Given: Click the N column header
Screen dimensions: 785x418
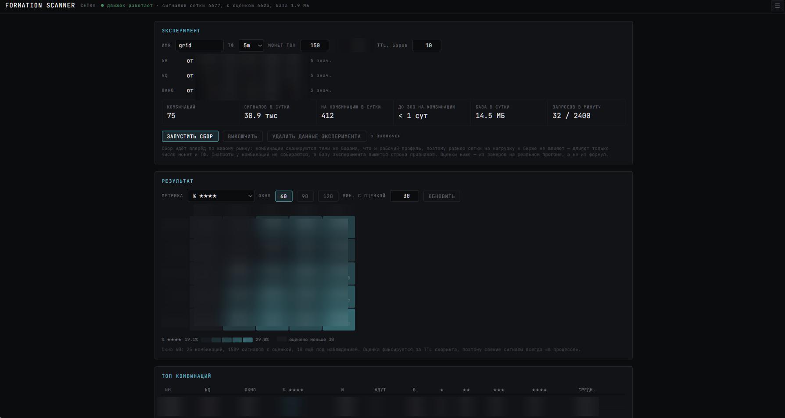Looking at the screenshot, I should tap(343, 390).
